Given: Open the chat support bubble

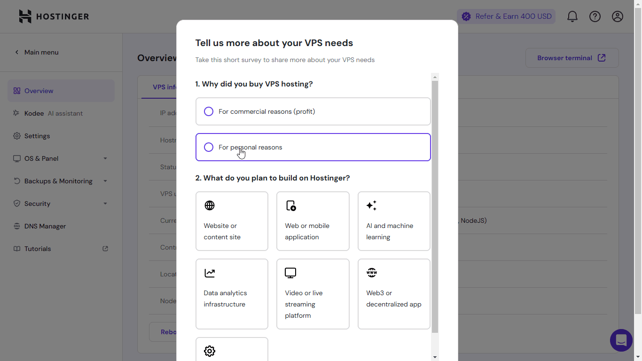Looking at the screenshot, I should [x=621, y=340].
